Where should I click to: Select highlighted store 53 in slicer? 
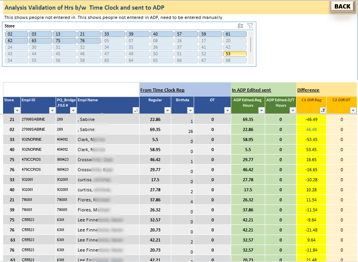click(x=235, y=54)
